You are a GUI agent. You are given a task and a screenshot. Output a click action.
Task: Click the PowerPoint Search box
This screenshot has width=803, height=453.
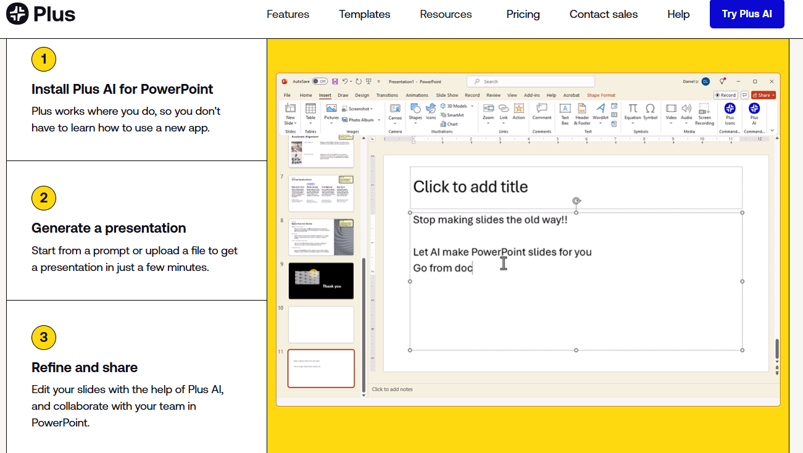pos(531,81)
